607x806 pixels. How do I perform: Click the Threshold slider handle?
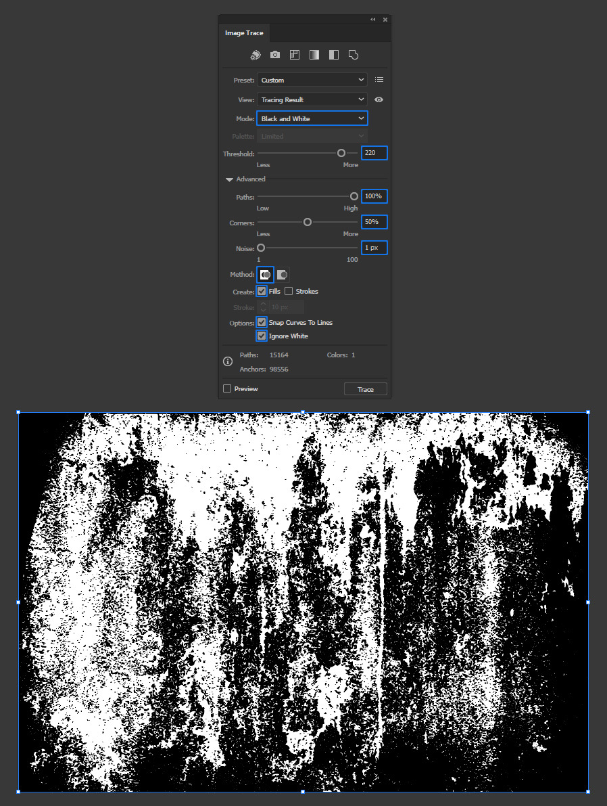tap(341, 153)
